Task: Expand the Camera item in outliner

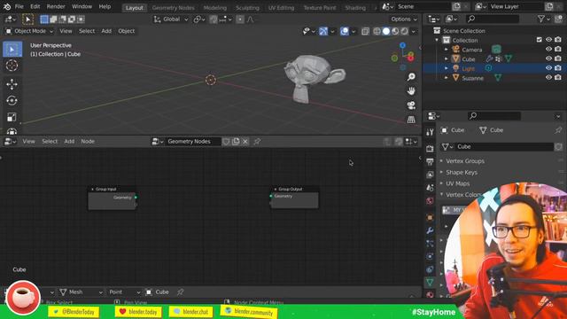Action: pyautogui.click(x=446, y=50)
